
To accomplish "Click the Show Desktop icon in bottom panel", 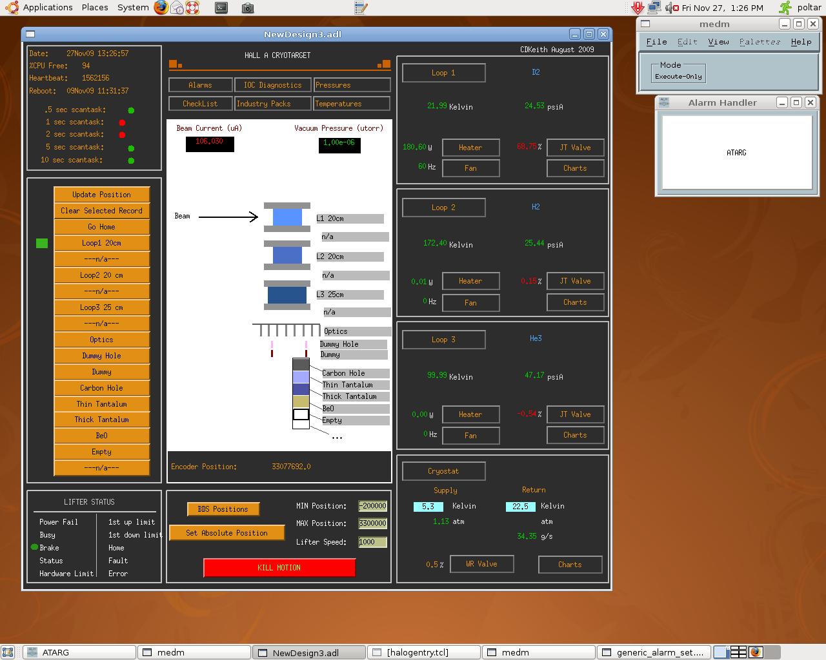I will pyautogui.click(x=8, y=652).
